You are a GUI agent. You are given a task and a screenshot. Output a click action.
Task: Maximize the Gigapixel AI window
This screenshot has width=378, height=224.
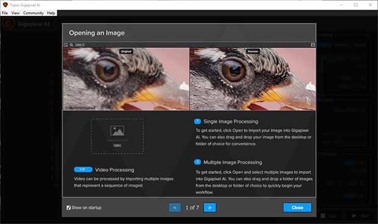pos(355,5)
